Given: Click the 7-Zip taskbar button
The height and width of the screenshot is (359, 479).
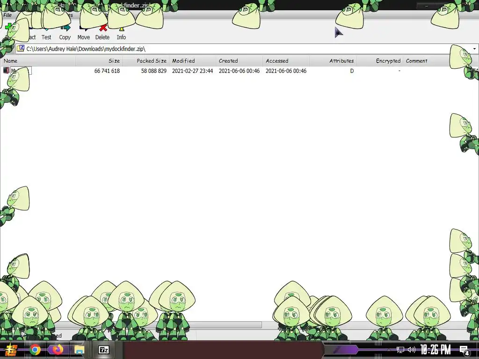Looking at the screenshot, I should pyautogui.click(x=103, y=350).
